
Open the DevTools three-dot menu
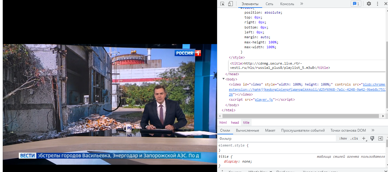click(377, 4)
